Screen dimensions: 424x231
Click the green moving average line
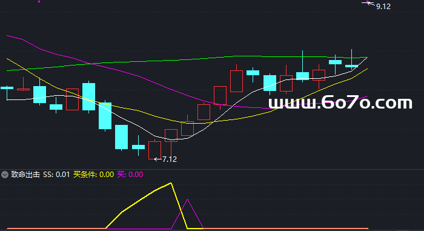[189, 59]
